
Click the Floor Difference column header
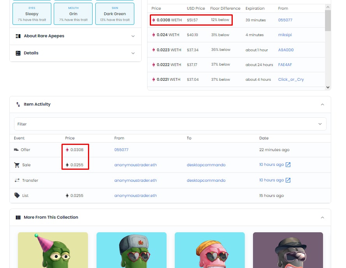point(225,9)
